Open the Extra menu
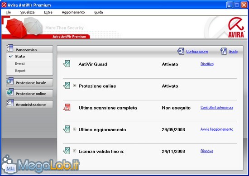The height and width of the screenshot is (176, 249). pos(48,12)
